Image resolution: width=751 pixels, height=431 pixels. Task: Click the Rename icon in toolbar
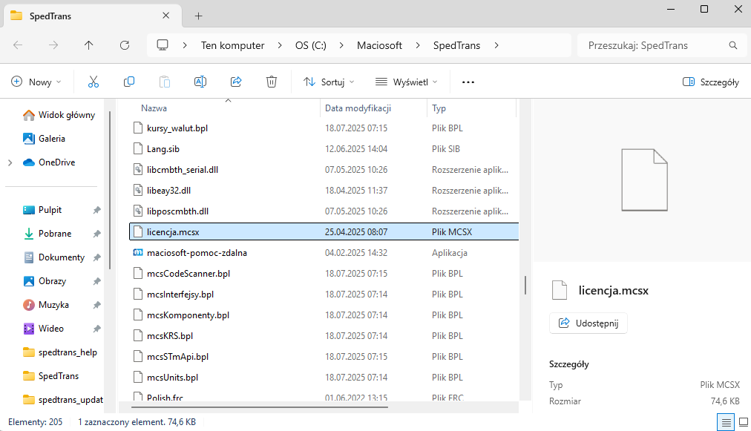(200, 82)
